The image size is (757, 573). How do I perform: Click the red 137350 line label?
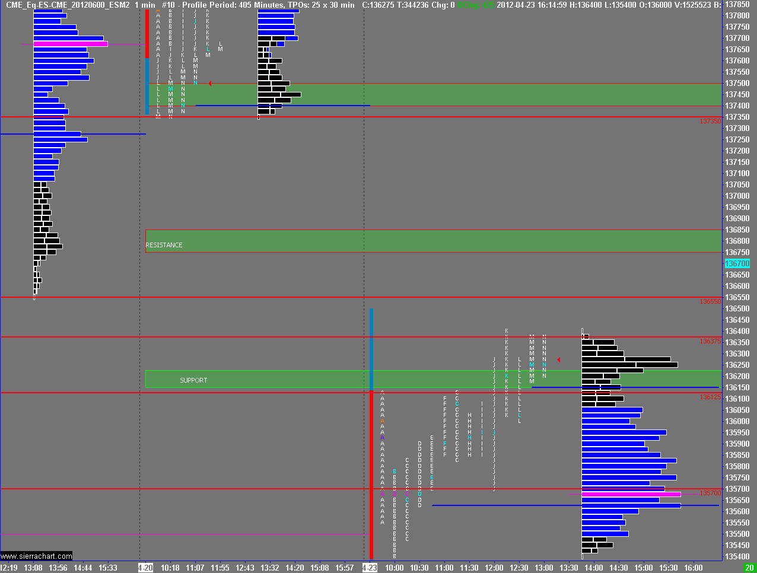(x=710, y=121)
